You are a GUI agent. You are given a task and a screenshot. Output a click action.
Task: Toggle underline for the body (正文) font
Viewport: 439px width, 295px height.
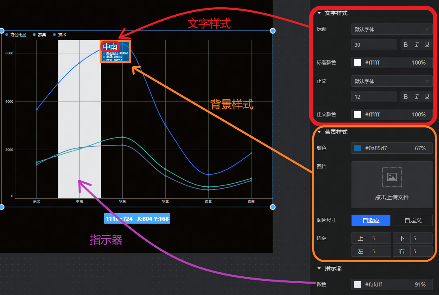point(427,97)
